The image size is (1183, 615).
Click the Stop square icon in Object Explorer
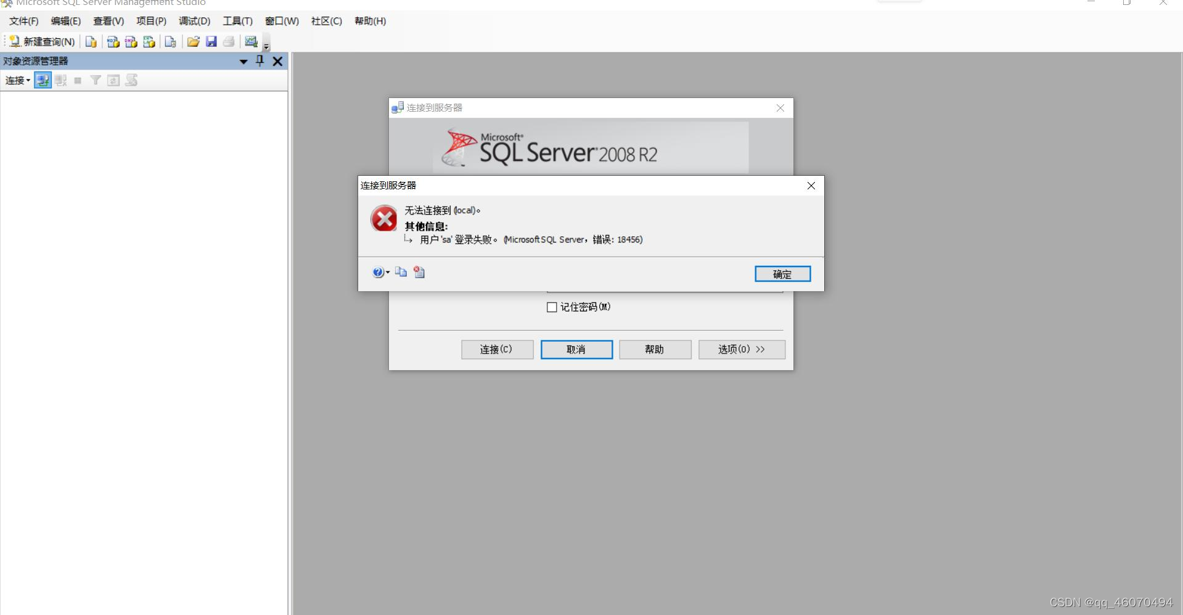coord(78,80)
